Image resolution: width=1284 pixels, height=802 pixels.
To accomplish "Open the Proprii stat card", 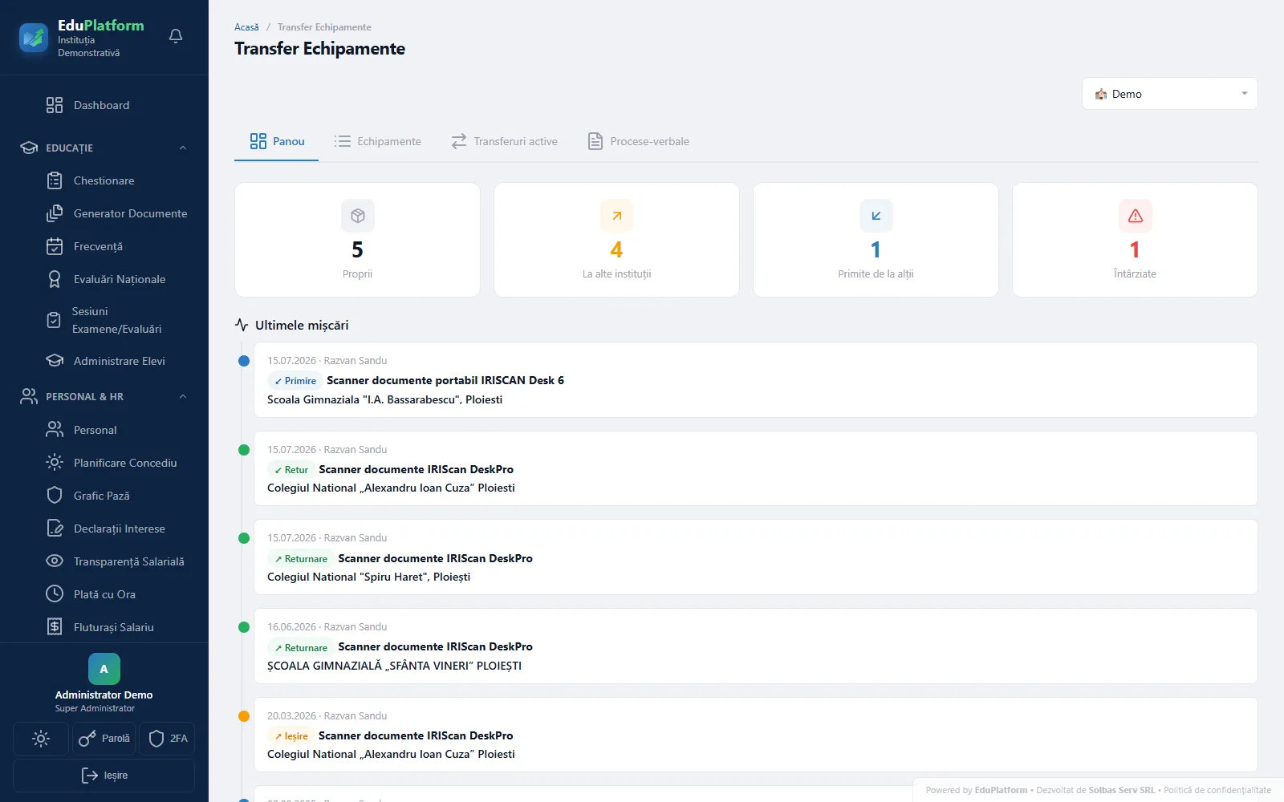I will click(x=358, y=240).
